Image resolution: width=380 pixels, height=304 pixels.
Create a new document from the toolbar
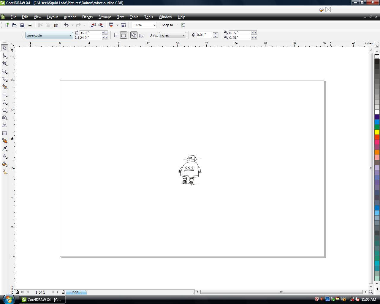point(7,25)
